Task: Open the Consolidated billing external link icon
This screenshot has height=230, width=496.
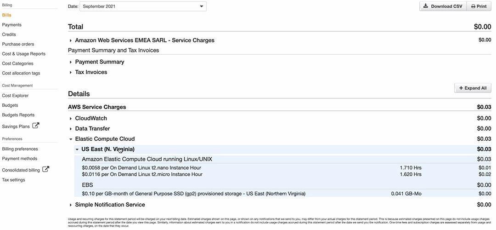Action: pyautogui.click(x=46, y=169)
